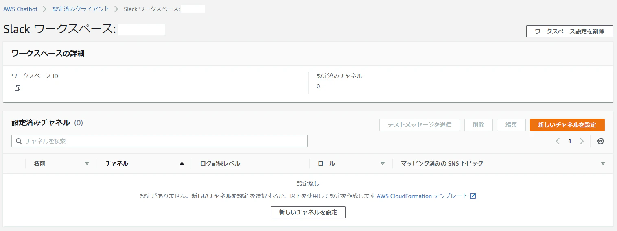The height and width of the screenshot is (231, 617).
Task: Copy the workspace ID with copy icon
Action: (17, 88)
